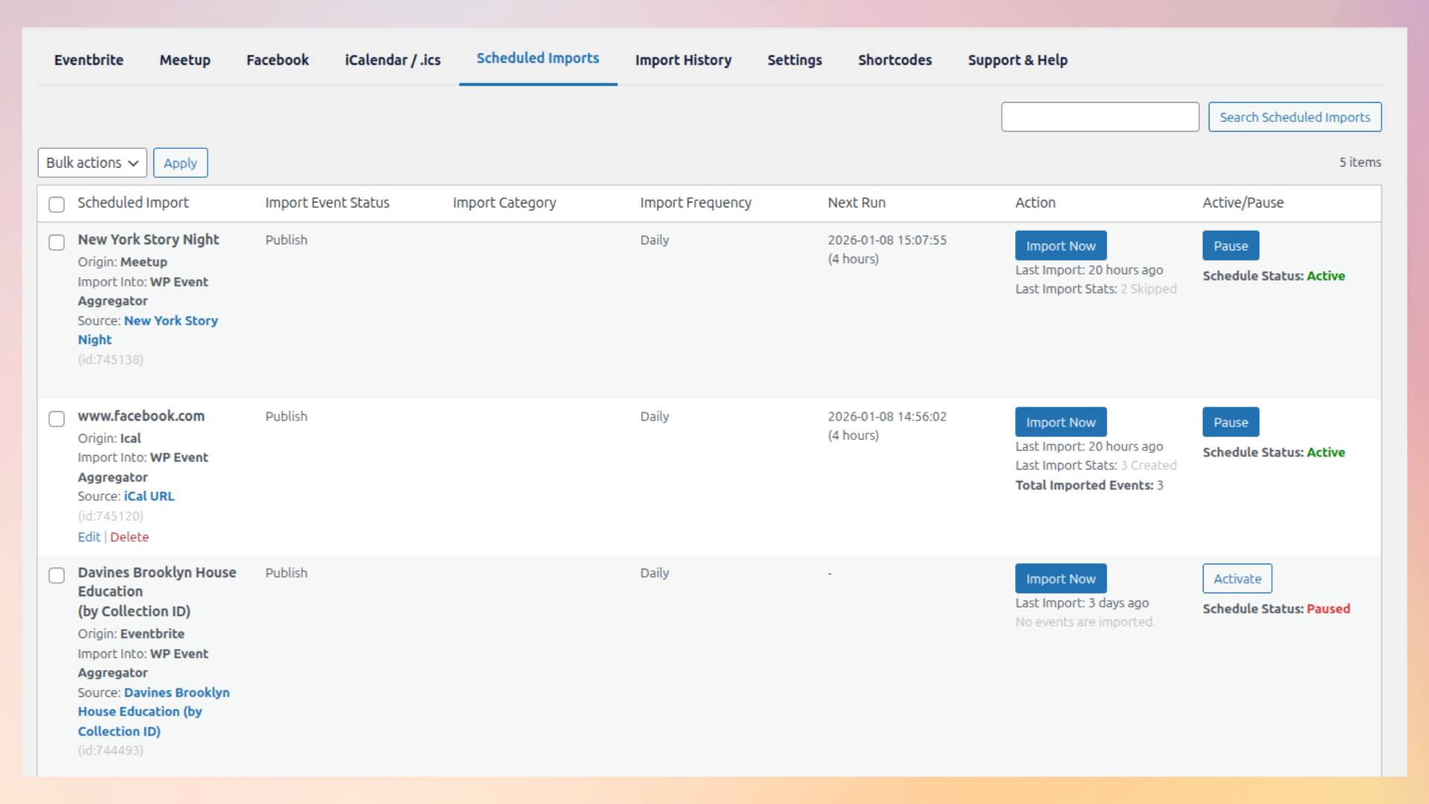Check the Davines Brooklyn House Education row

(56, 575)
